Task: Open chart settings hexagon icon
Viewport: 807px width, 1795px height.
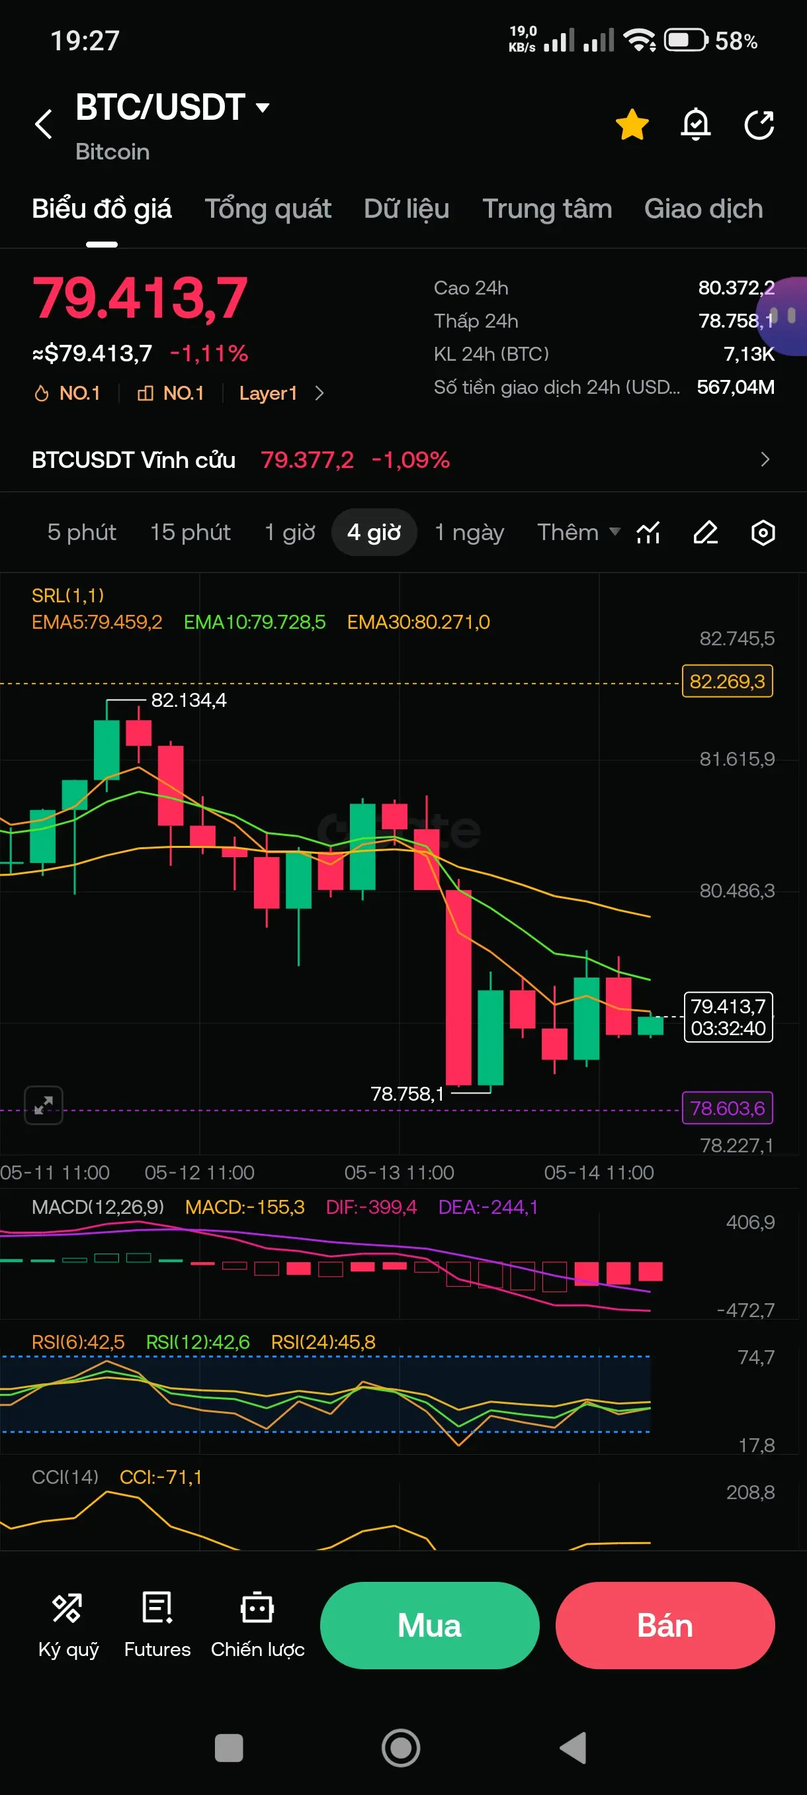Action: [763, 532]
